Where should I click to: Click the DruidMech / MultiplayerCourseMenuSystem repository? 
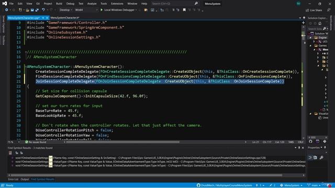click(225, 185)
